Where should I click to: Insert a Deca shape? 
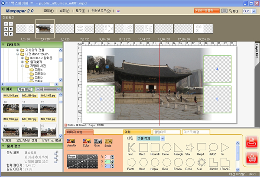(x=189, y=164)
